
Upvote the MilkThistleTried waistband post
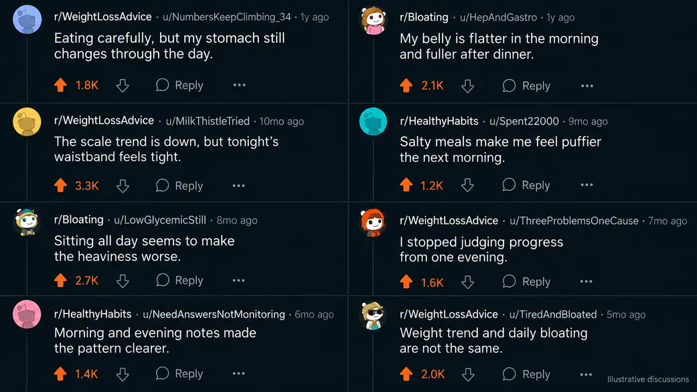coord(60,185)
